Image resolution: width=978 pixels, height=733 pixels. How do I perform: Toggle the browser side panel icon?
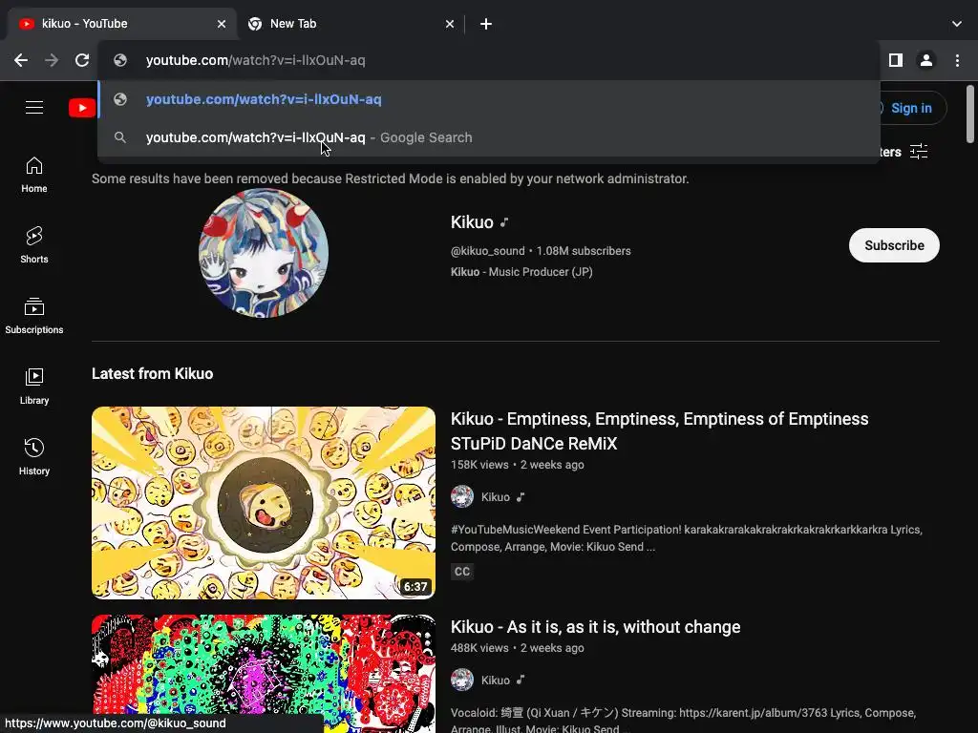coord(896,60)
